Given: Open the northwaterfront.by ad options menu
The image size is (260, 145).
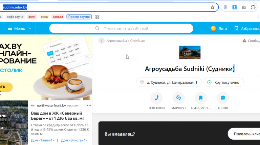Looking at the screenshot, I should point(89,106).
